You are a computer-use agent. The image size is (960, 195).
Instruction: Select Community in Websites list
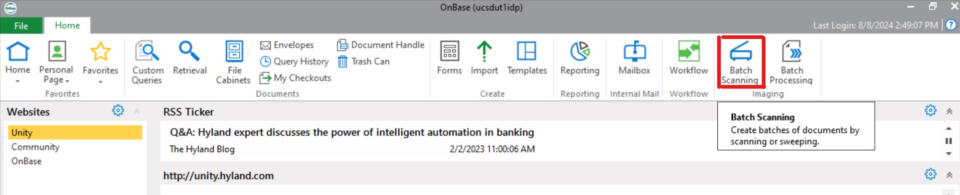[x=35, y=147]
